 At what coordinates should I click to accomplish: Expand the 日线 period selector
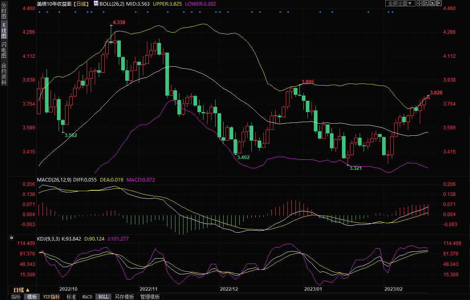pyautogui.click(x=22, y=290)
